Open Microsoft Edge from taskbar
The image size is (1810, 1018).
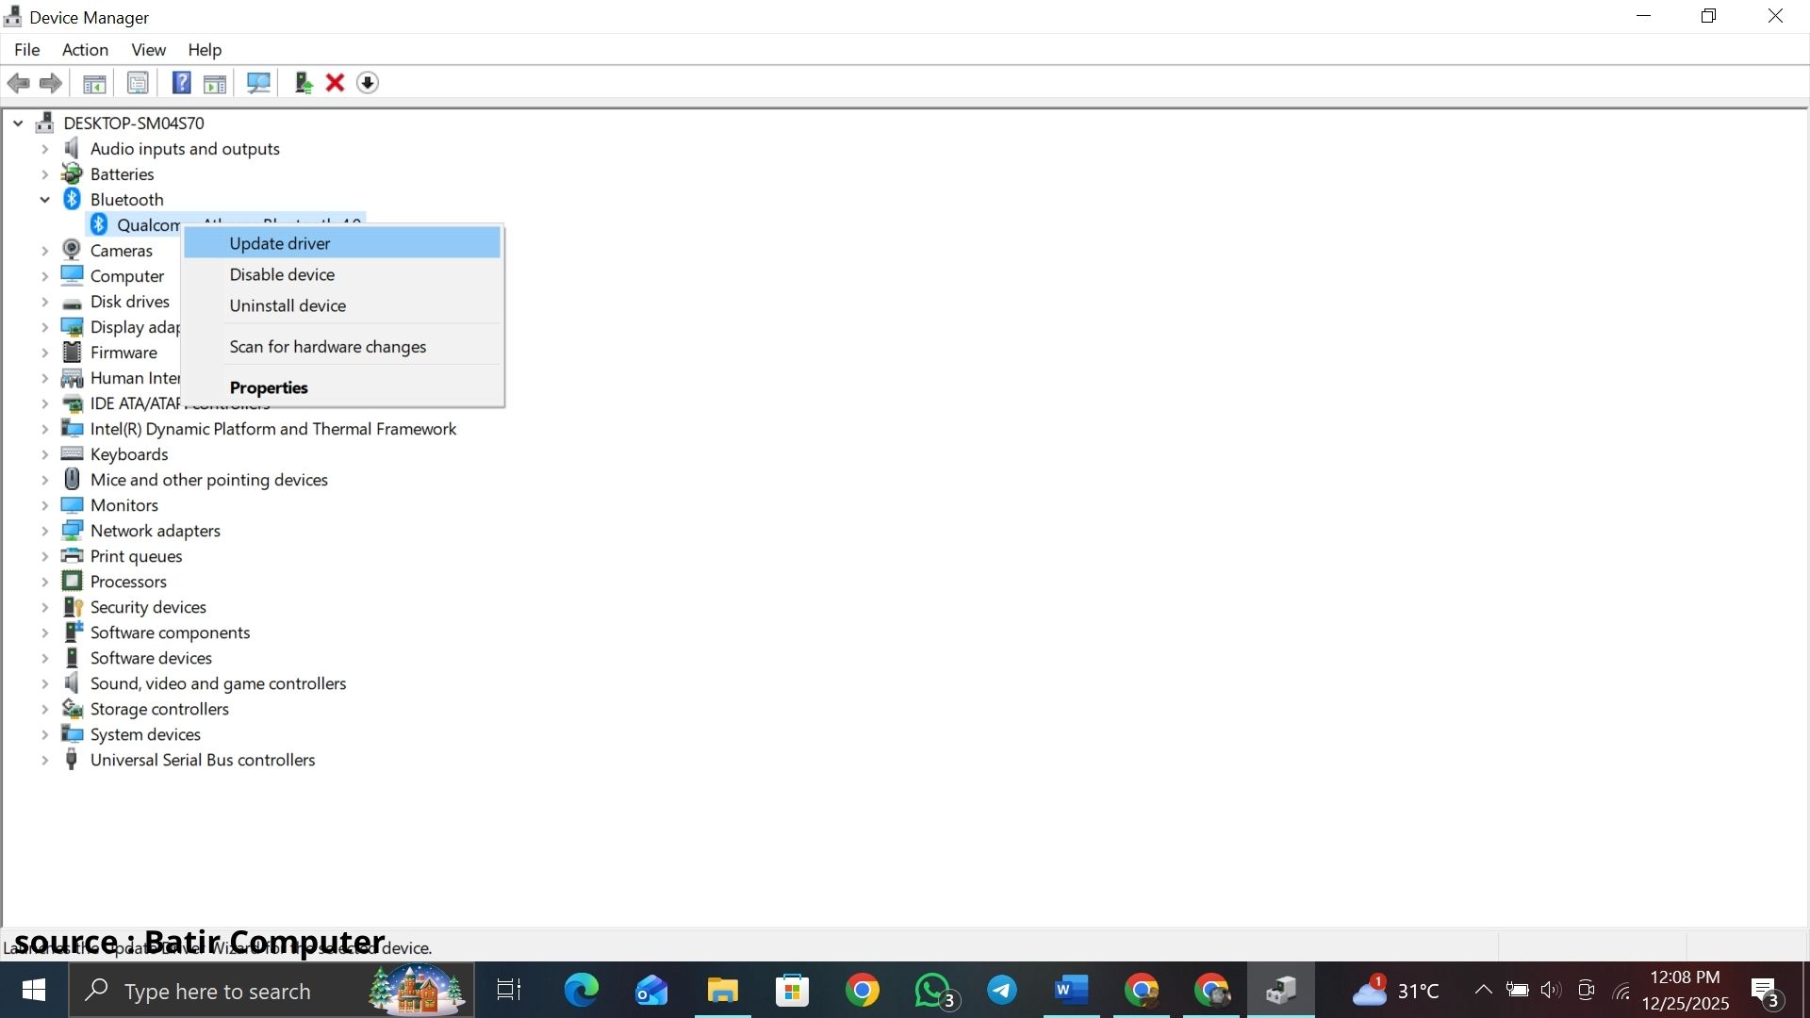581,991
